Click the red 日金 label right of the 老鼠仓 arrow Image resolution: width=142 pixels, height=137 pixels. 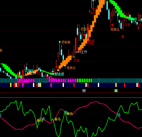tap(127, 25)
